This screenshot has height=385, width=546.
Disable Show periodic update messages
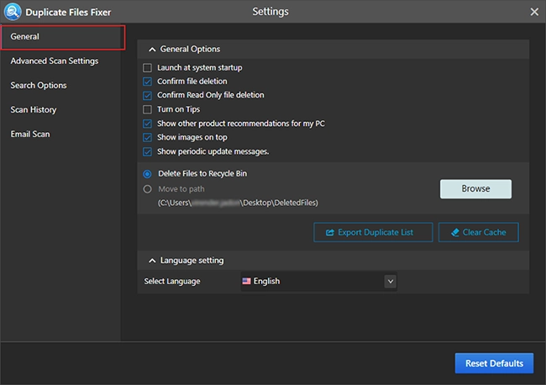(147, 152)
